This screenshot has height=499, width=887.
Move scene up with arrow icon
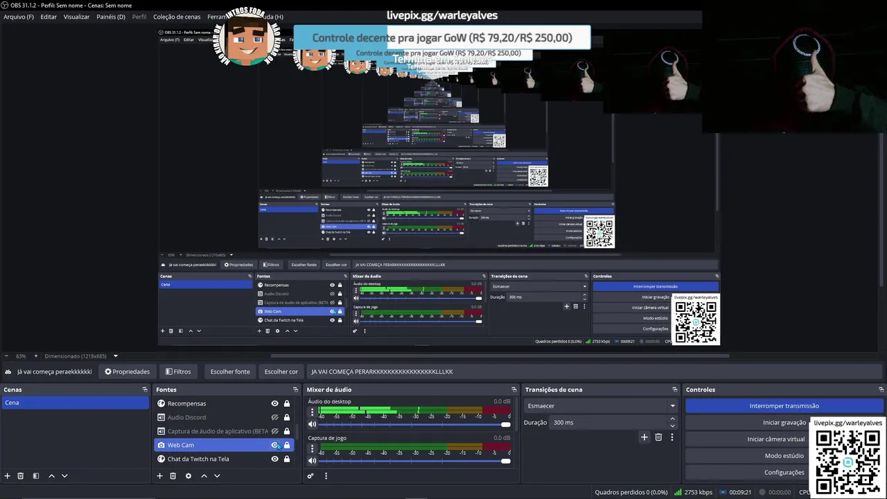click(51, 476)
